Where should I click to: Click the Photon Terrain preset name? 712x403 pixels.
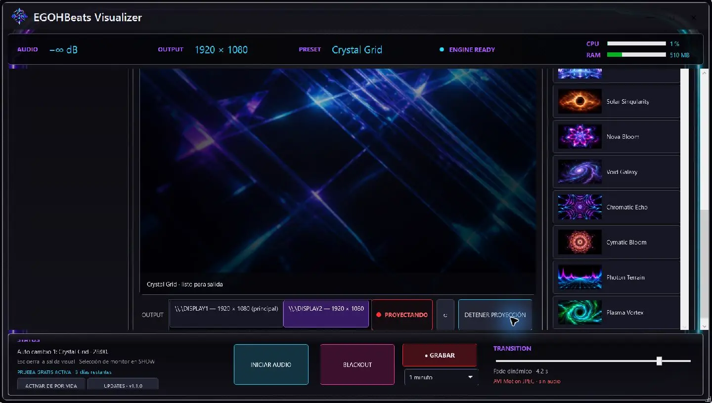[625, 278]
